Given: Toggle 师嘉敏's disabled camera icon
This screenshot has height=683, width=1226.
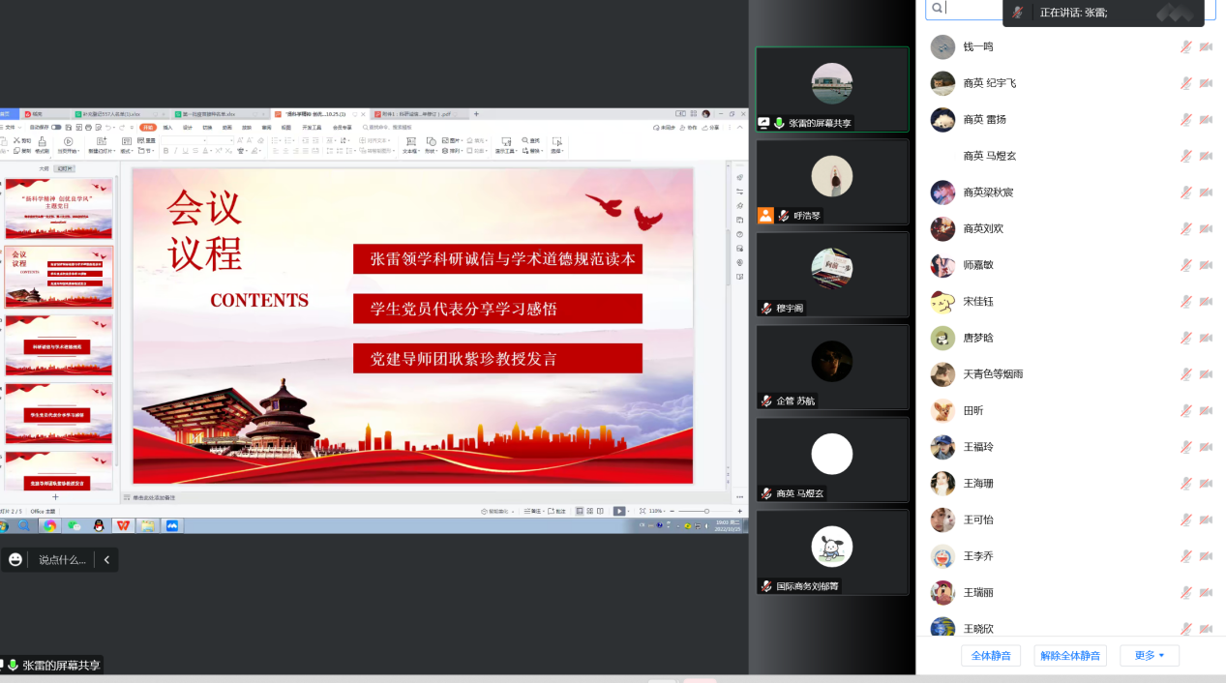Looking at the screenshot, I should click(x=1206, y=265).
